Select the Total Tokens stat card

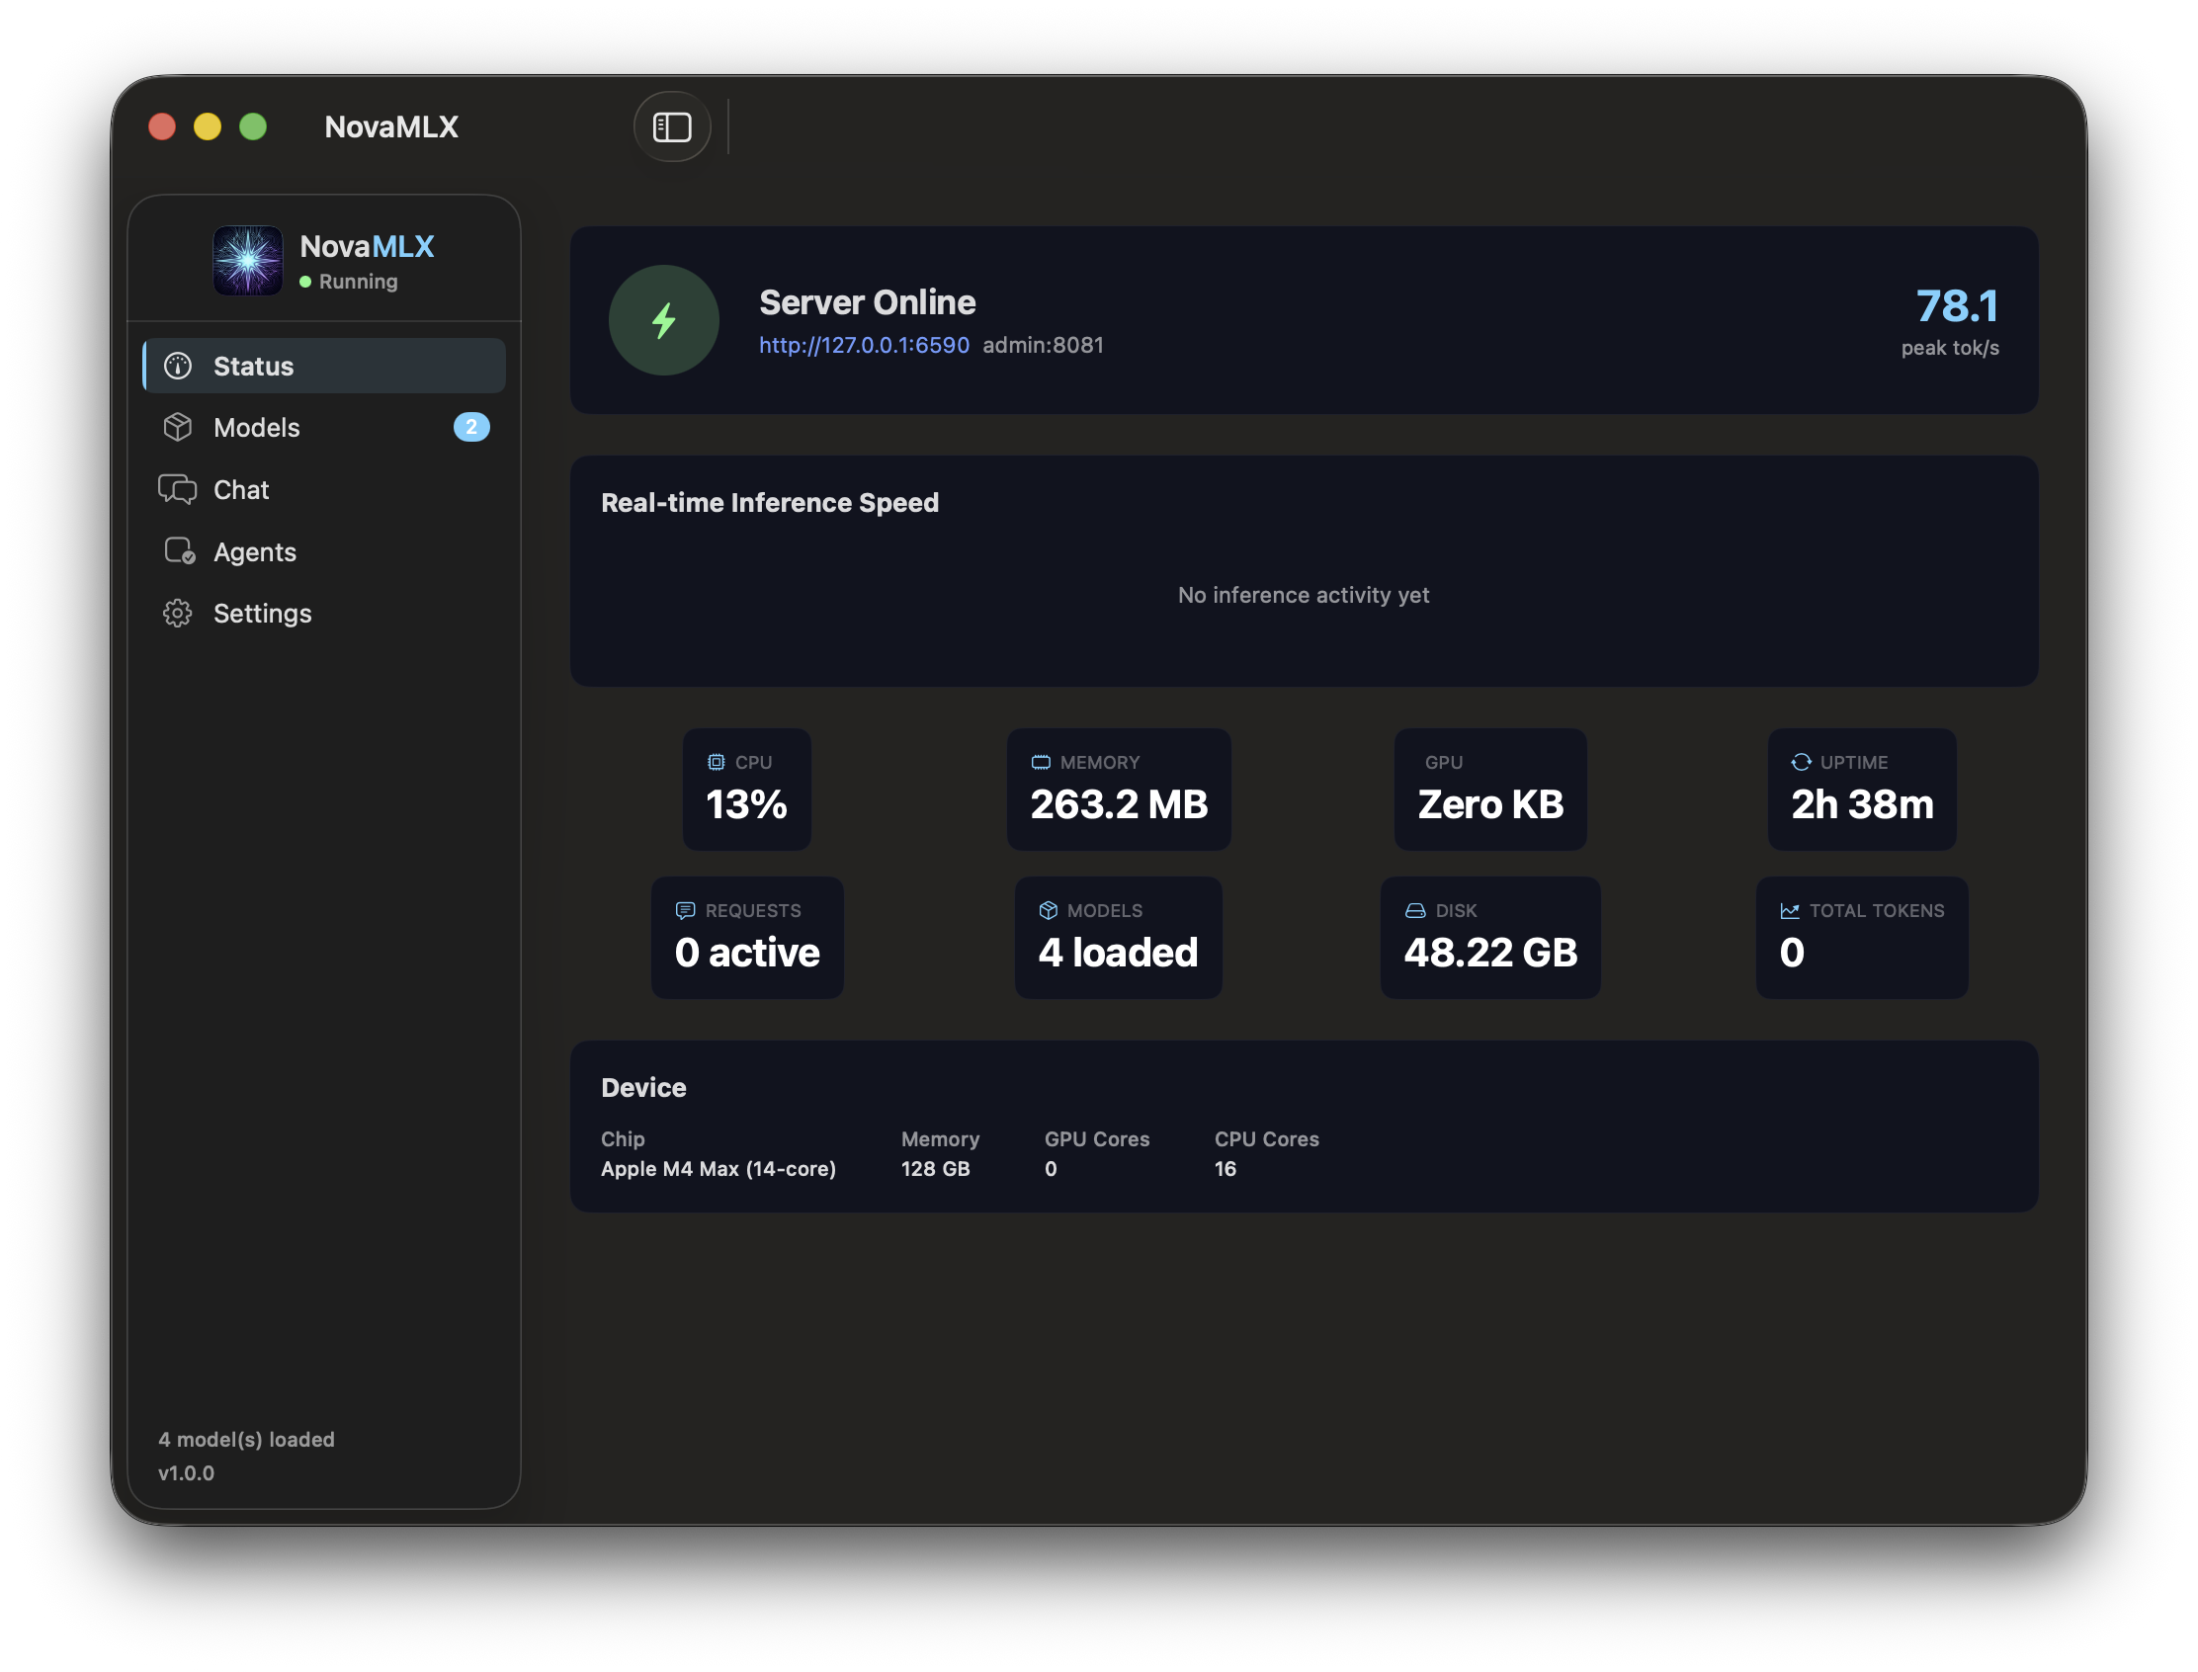point(1861,938)
